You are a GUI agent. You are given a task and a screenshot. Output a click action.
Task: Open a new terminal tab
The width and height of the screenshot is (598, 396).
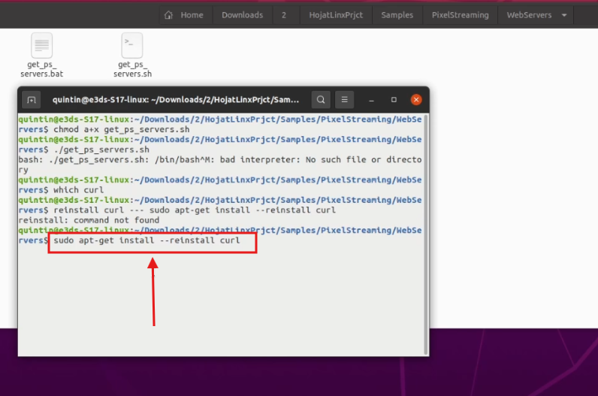(31, 99)
